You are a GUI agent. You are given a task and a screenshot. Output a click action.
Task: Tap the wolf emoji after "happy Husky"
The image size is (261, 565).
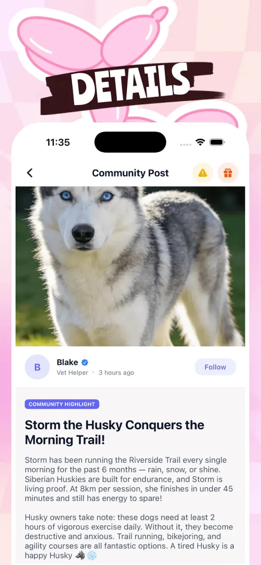point(80,555)
